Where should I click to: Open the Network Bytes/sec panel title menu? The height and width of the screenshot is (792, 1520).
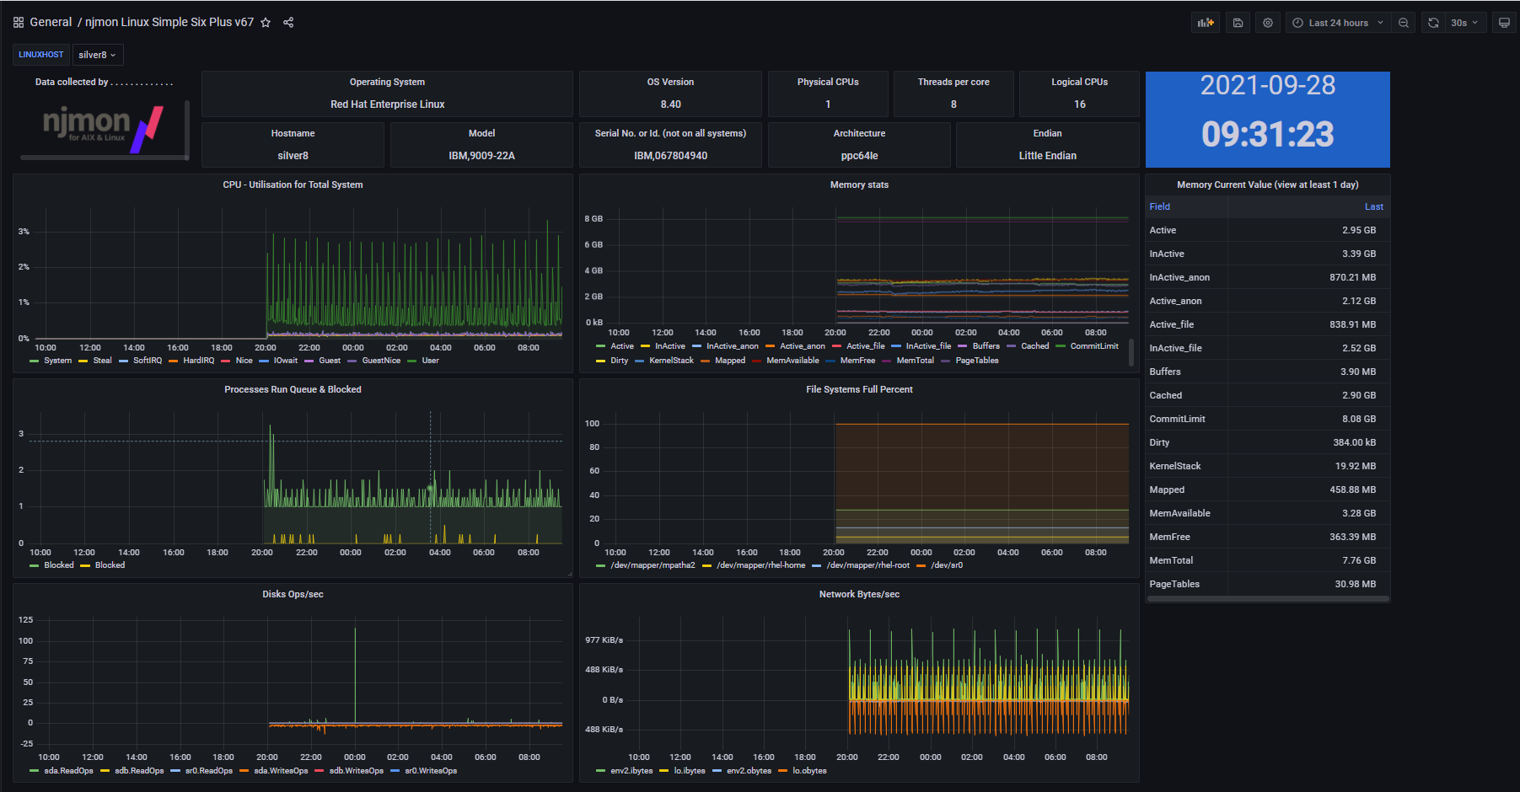tap(859, 595)
